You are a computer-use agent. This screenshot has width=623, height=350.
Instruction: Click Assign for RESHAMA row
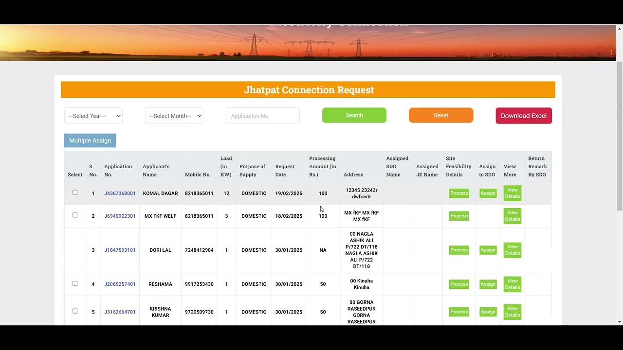[x=488, y=284]
